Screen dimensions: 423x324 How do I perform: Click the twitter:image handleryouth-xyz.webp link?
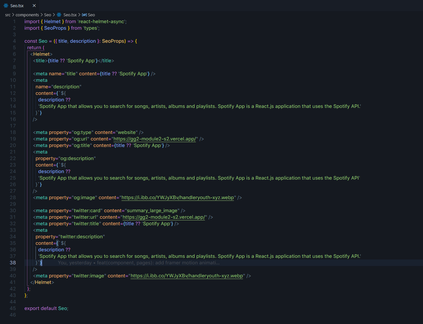coord(187,276)
